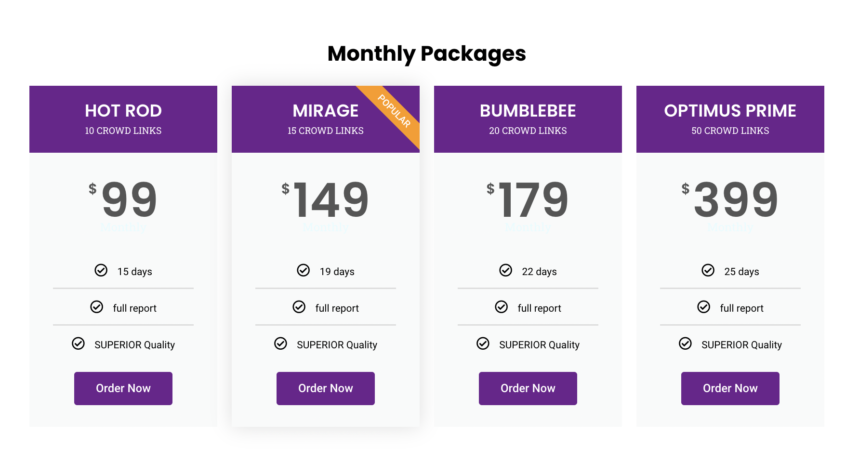Click full report checkmark in Hot Rod plan
The image size is (846, 475).
pyautogui.click(x=96, y=307)
